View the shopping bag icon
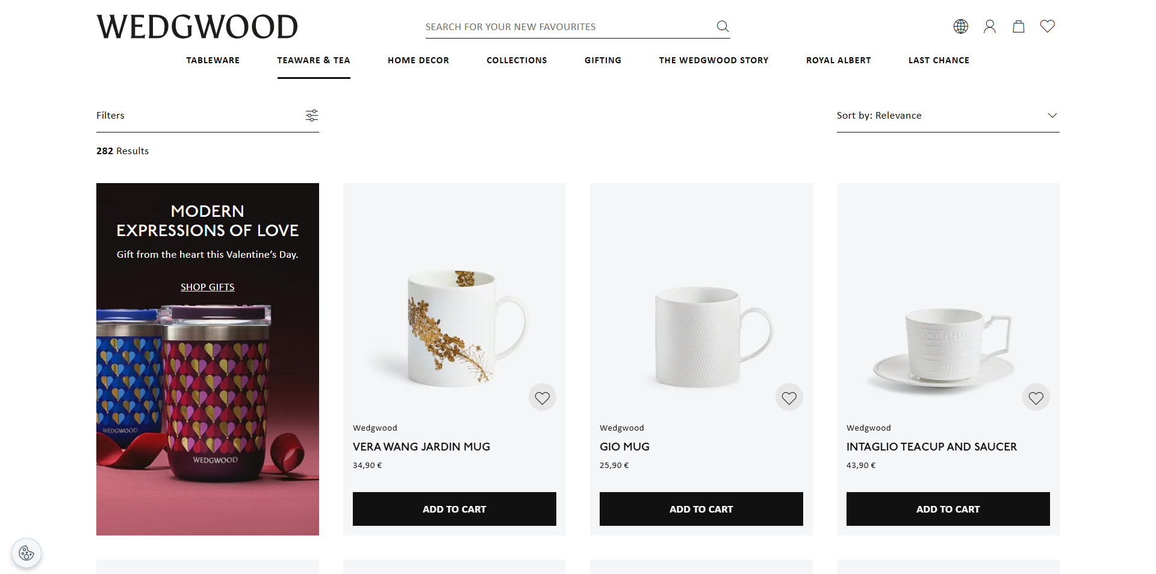This screenshot has height=574, width=1156. tap(1018, 26)
